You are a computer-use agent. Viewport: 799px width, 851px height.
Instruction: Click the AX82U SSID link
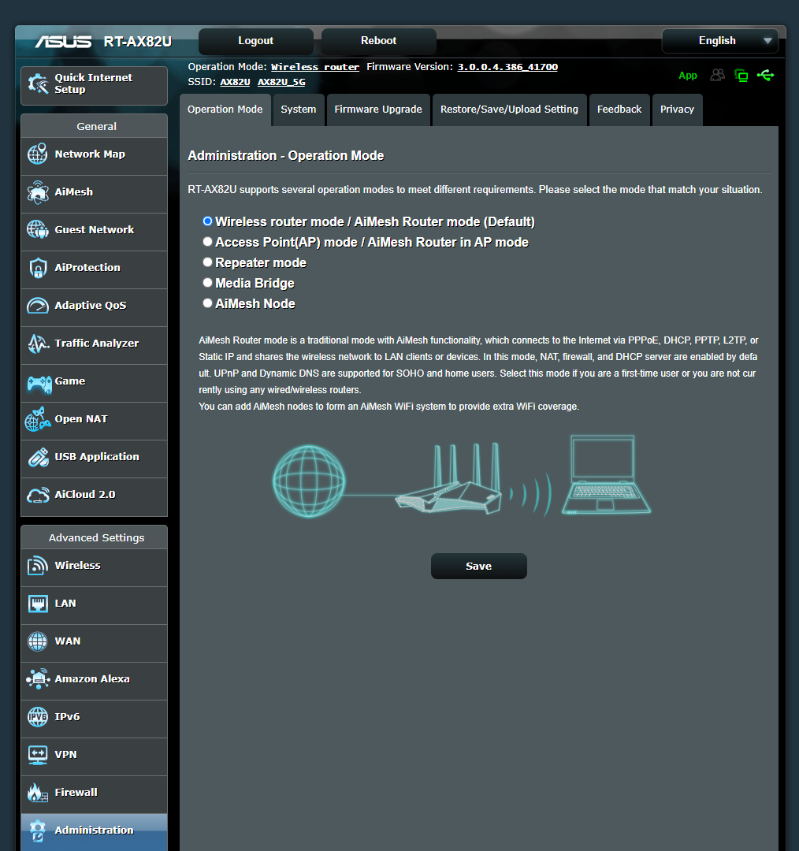235,83
